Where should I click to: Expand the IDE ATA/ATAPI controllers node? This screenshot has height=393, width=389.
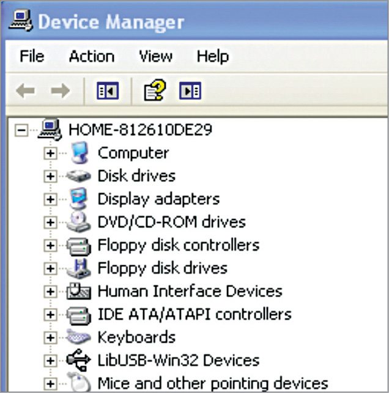[50, 315]
